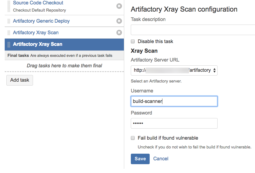Click drag handle of Source Code Checkout

[x=9, y=6]
